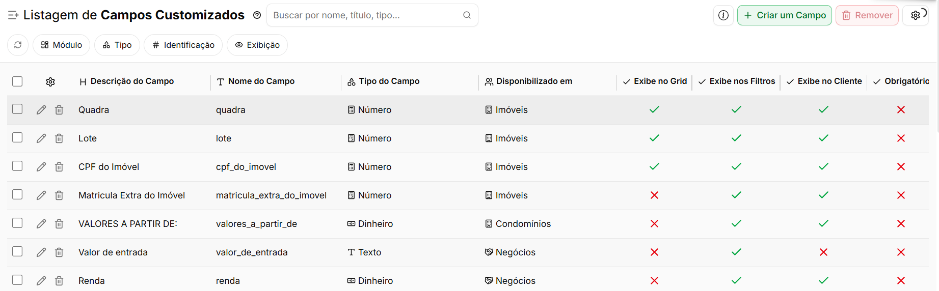Edit the CPF do Imóvel row pencil
The width and height of the screenshot is (939, 291).
coord(41,167)
